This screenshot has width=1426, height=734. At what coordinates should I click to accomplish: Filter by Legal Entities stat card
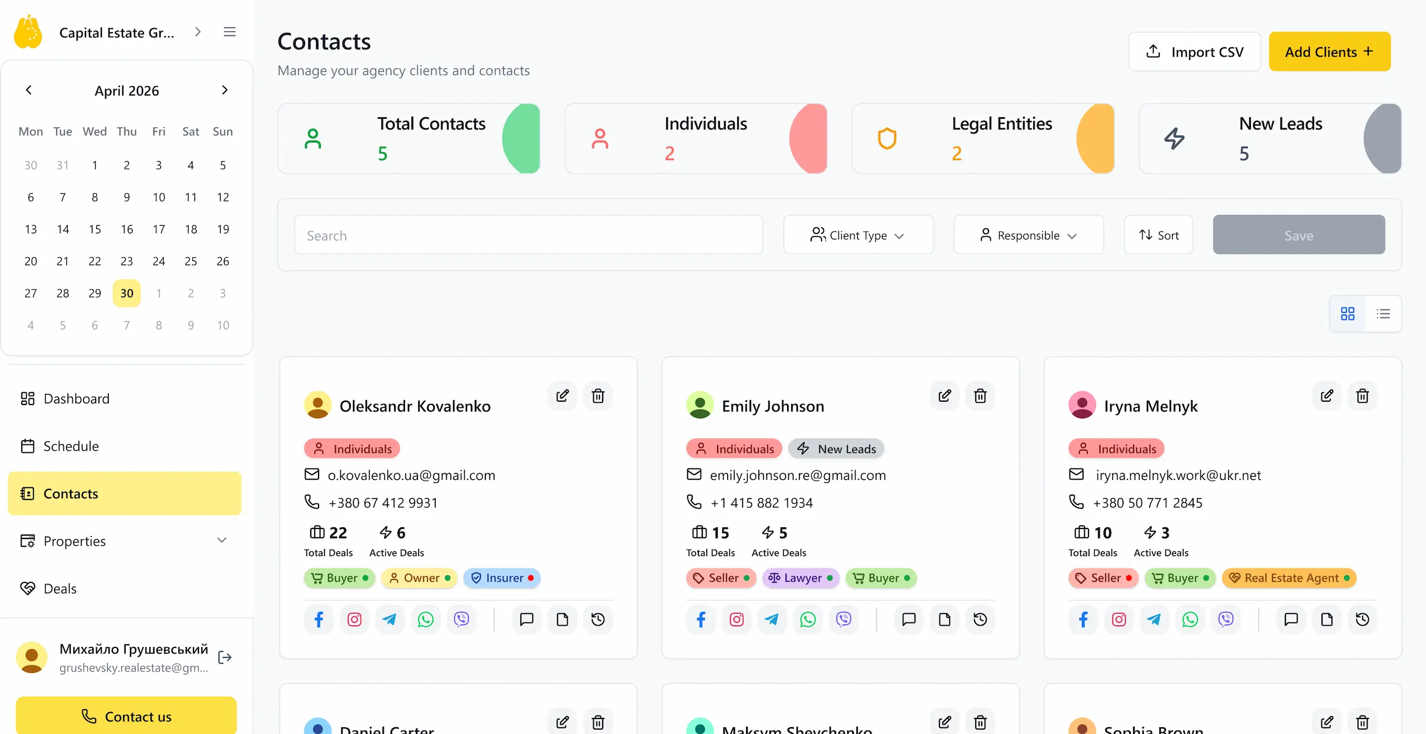click(x=983, y=138)
